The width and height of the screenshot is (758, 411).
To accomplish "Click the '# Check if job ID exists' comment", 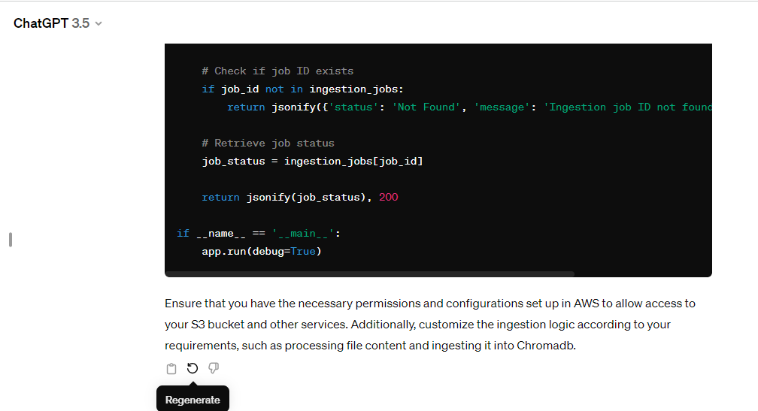I will coord(277,71).
